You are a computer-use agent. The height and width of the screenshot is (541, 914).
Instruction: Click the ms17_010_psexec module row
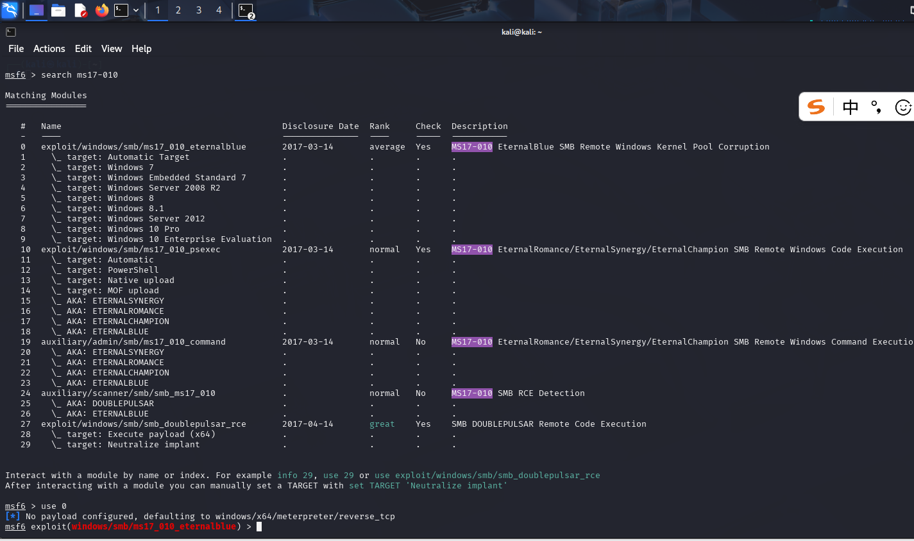(131, 250)
